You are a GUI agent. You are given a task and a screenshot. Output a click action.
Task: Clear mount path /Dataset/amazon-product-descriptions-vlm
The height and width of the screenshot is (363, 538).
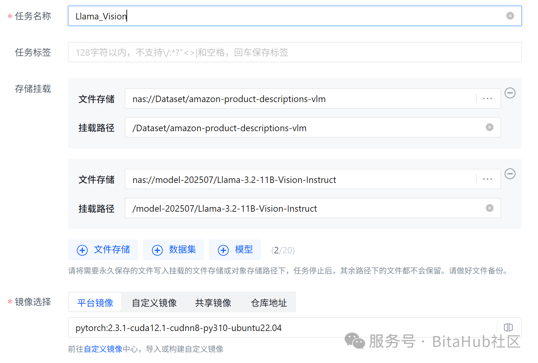pos(489,127)
